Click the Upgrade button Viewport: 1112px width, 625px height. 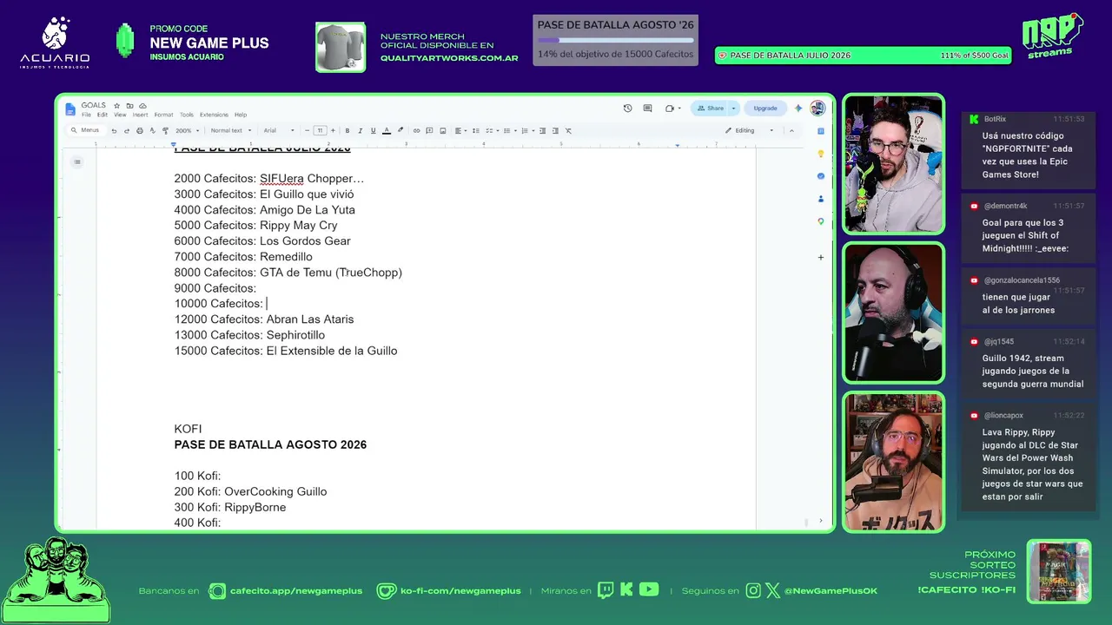[x=765, y=109]
